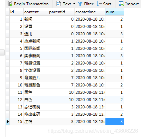This screenshot has height=137, width=141.
Task: Select the num column header
Action: [114, 12]
